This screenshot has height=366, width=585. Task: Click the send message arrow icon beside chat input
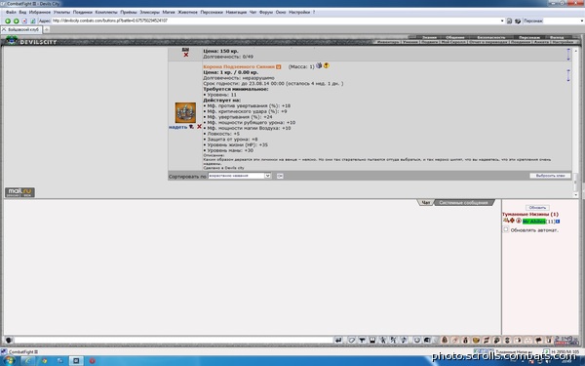click(x=338, y=340)
